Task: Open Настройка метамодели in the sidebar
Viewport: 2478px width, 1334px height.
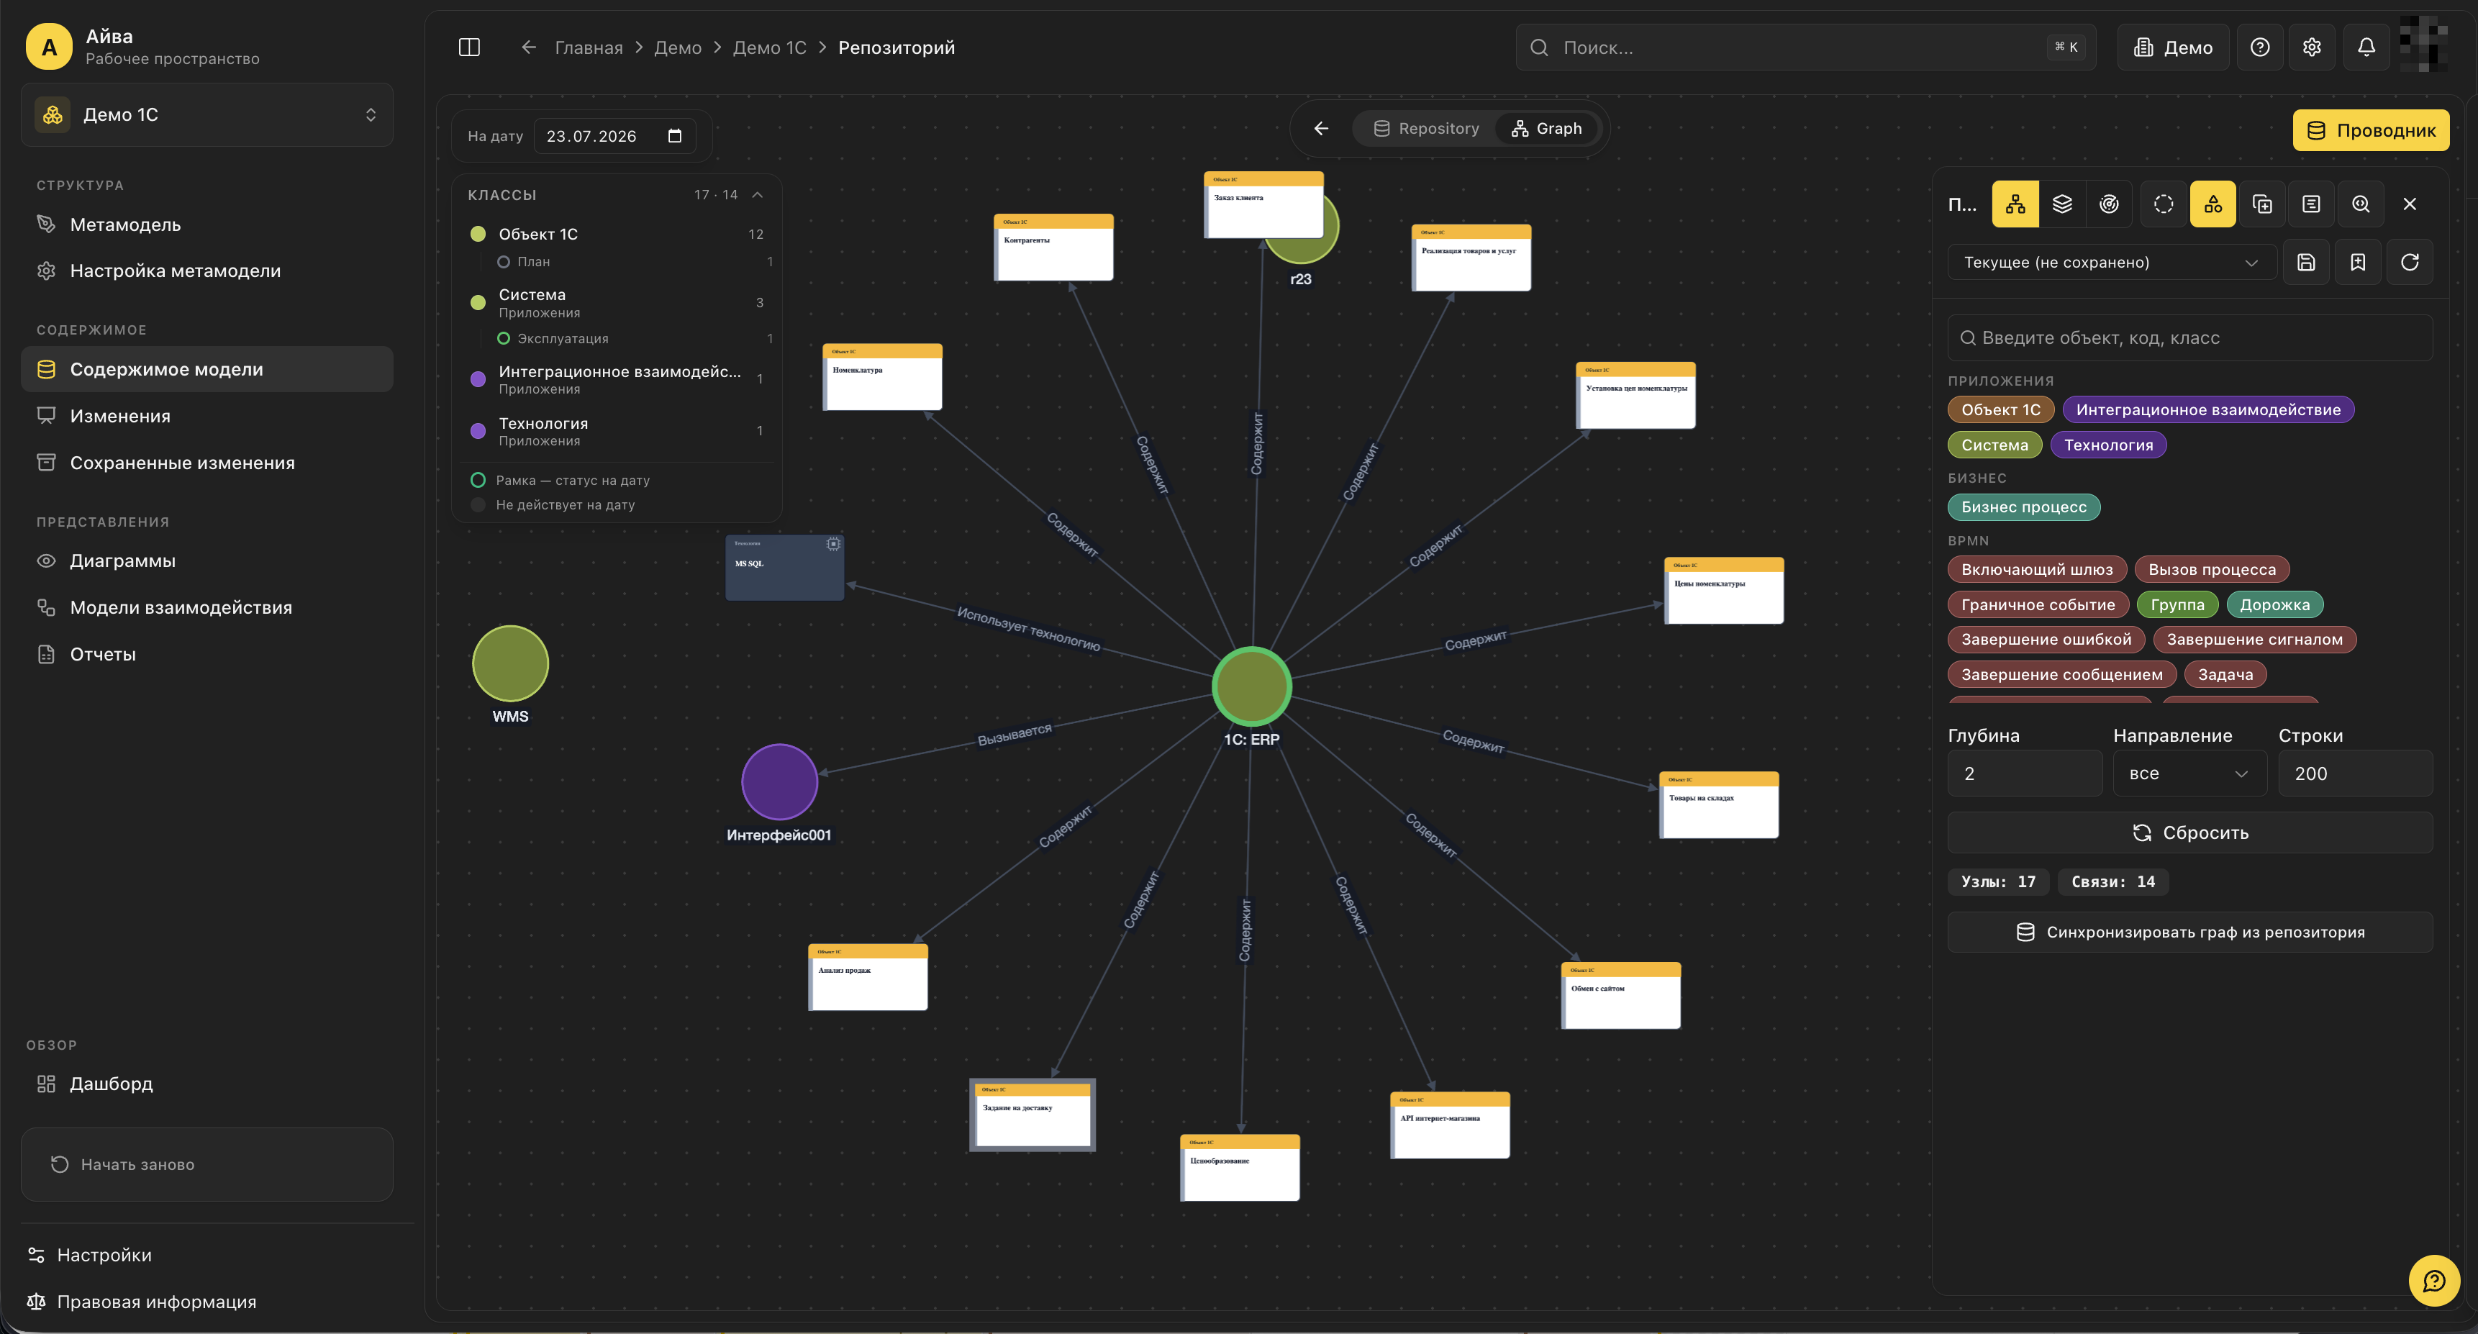Action: pos(206,271)
